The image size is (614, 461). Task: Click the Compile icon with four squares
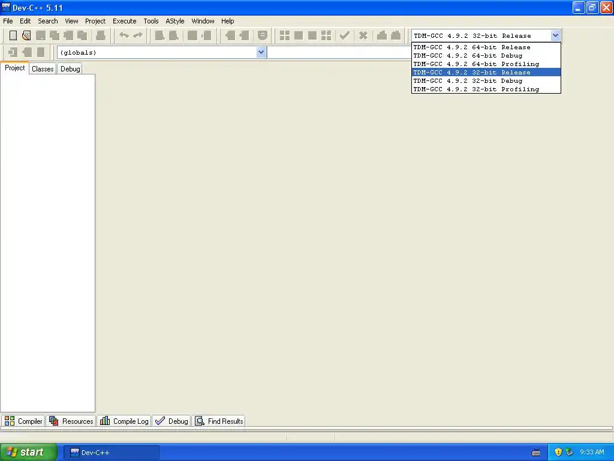point(285,35)
